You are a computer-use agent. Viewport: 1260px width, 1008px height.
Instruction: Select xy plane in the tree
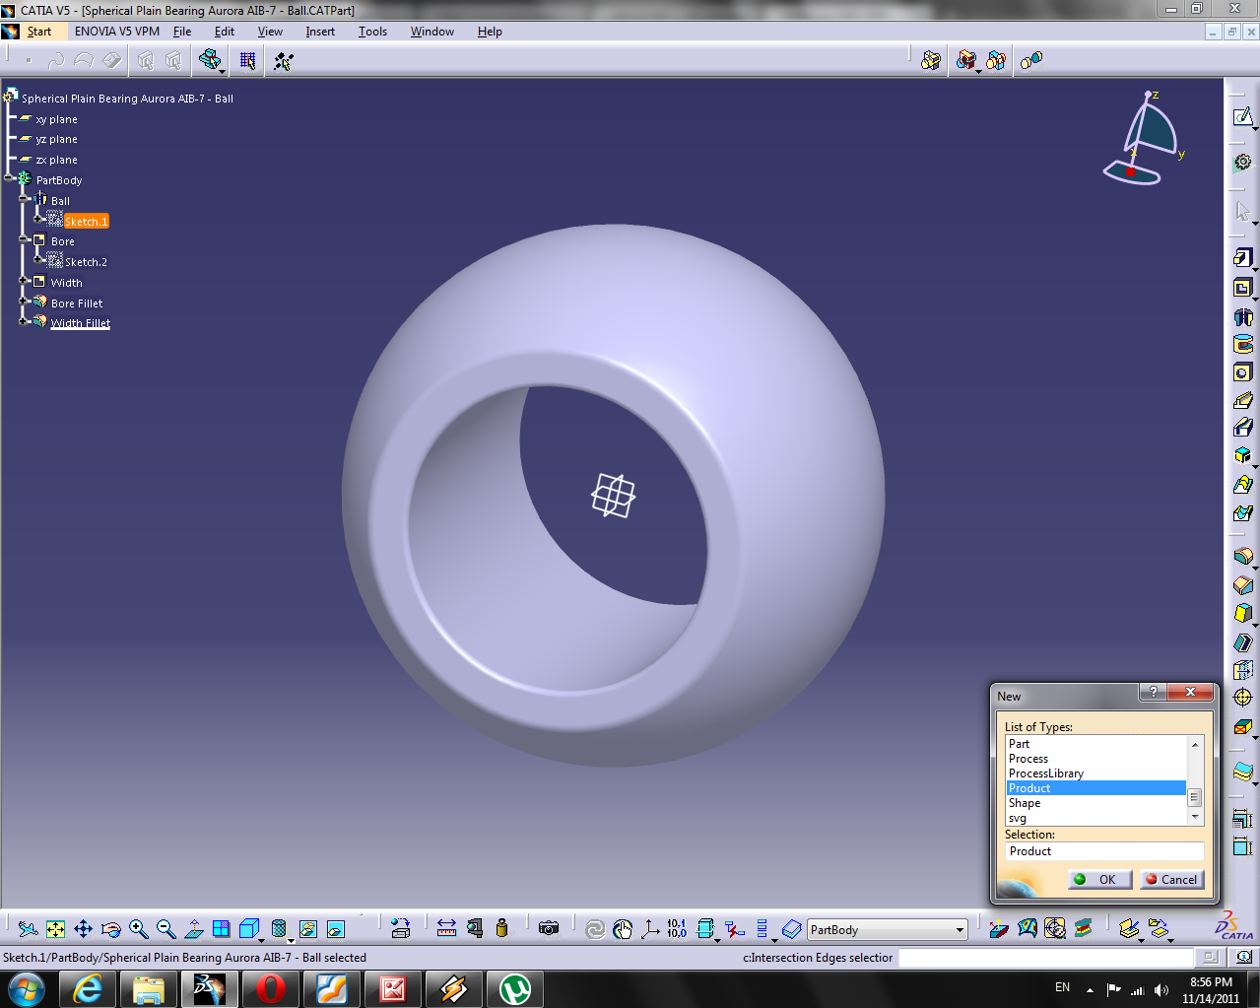[56, 119]
